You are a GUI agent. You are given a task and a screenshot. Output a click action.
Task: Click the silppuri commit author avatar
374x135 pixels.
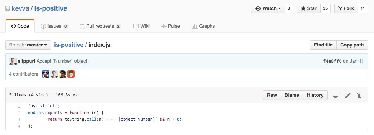13,61
